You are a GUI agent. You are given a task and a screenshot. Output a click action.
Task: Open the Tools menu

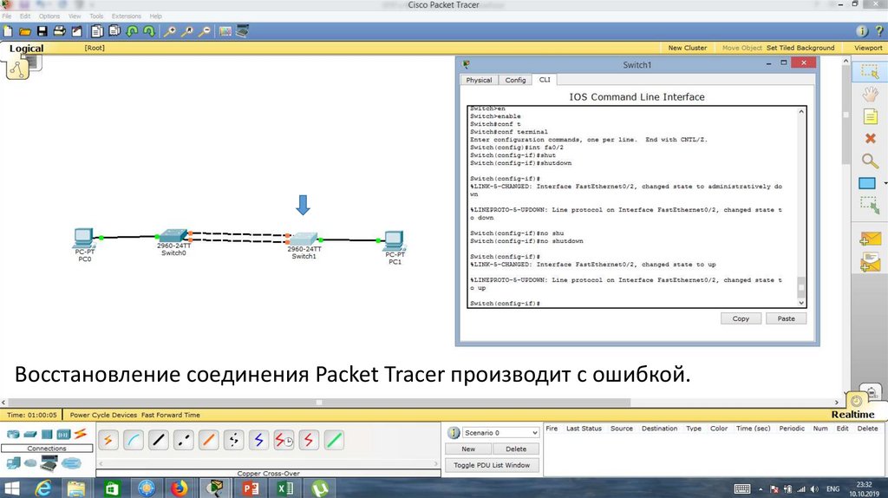click(96, 16)
